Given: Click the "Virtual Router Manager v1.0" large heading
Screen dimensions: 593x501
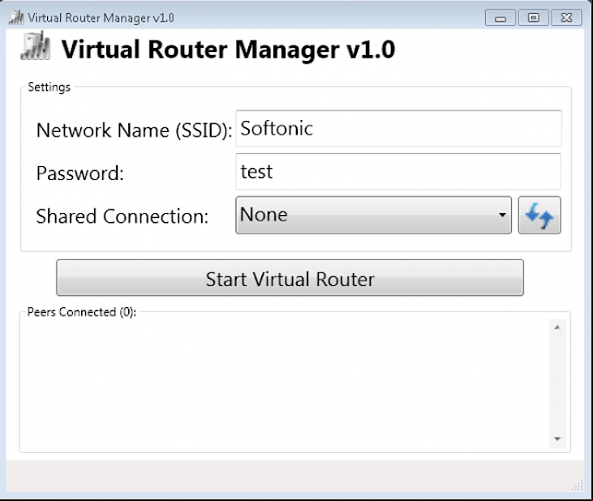Looking at the screenshot, I should 229,49.
